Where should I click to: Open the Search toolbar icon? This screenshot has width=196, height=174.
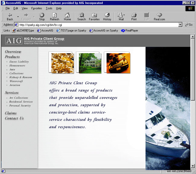(81, 15)
